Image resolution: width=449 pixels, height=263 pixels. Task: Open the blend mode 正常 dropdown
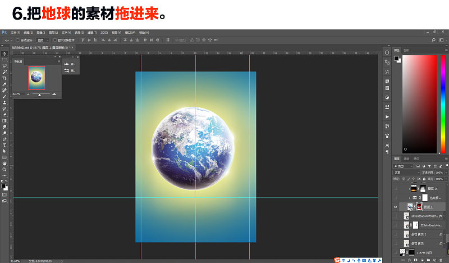click(x=406, y=173)
